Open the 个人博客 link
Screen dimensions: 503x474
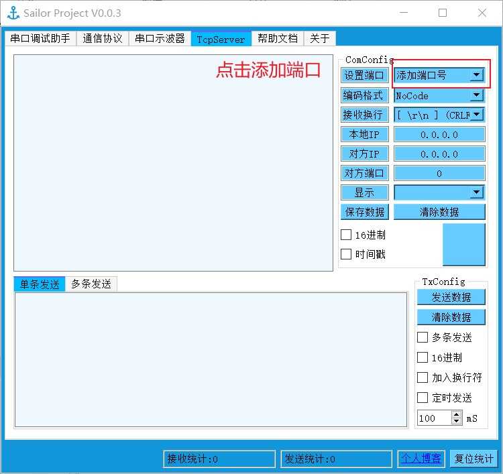click(x=421, y=459)
